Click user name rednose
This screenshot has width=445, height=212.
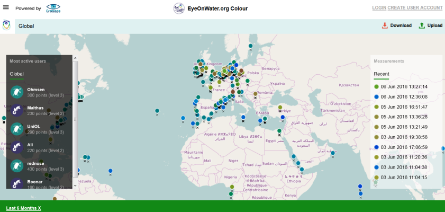point(35,163)
